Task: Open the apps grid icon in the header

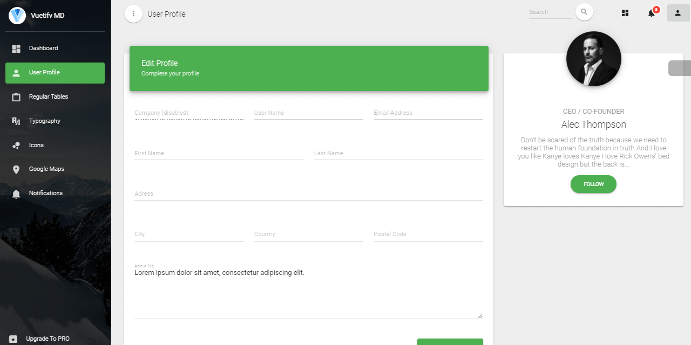Action: click(625, 12)
